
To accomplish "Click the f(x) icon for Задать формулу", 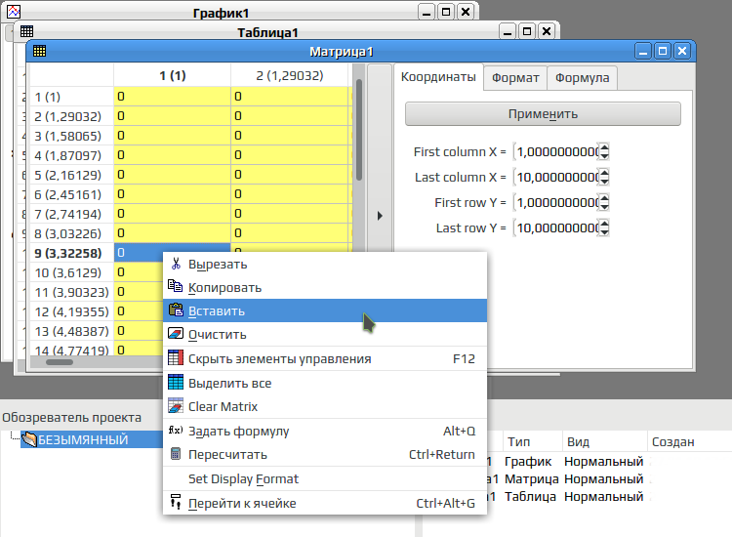I will pos(176,430).
